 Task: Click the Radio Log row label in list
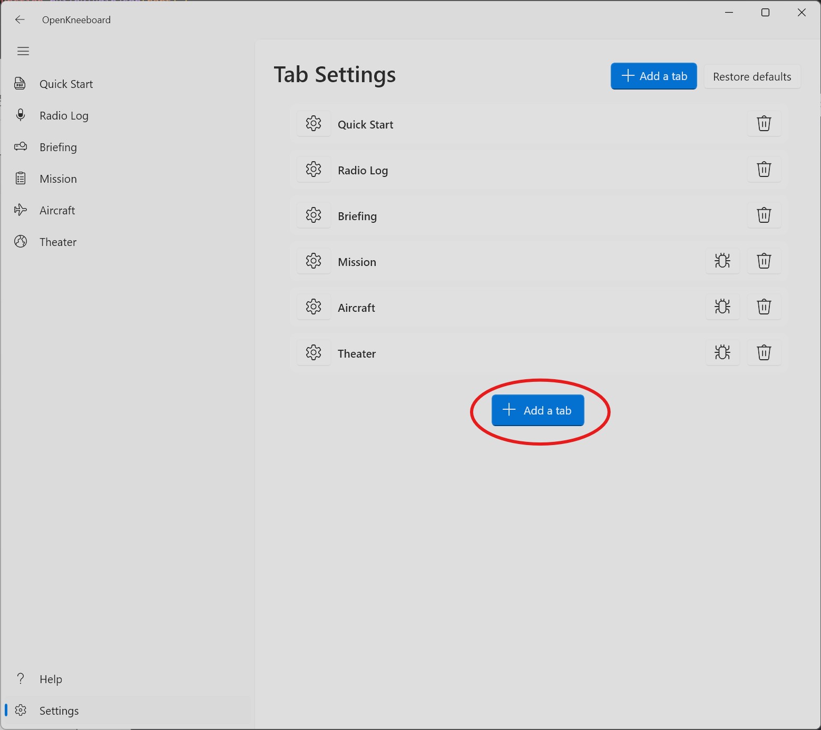tap(363, 170)
